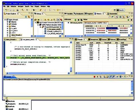Click the Threads table horizontal scrollbar

pos(101,73)
